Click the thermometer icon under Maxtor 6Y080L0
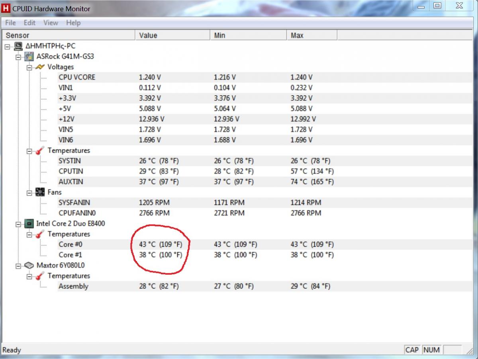This screenshot has height=359, width=478. (x=40, y=276)
